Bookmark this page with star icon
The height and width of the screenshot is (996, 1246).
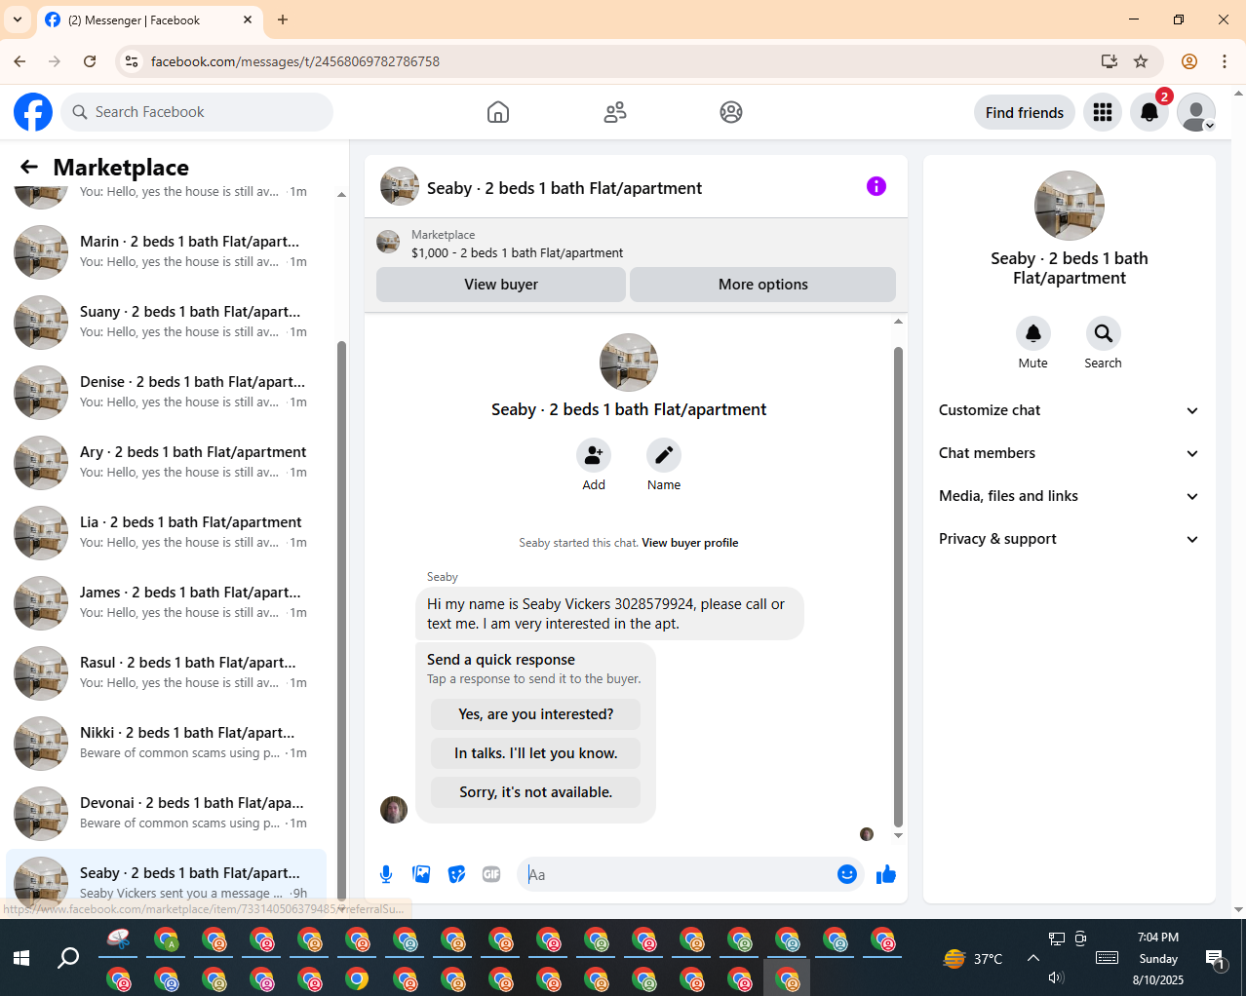(x=1141, y=61)
